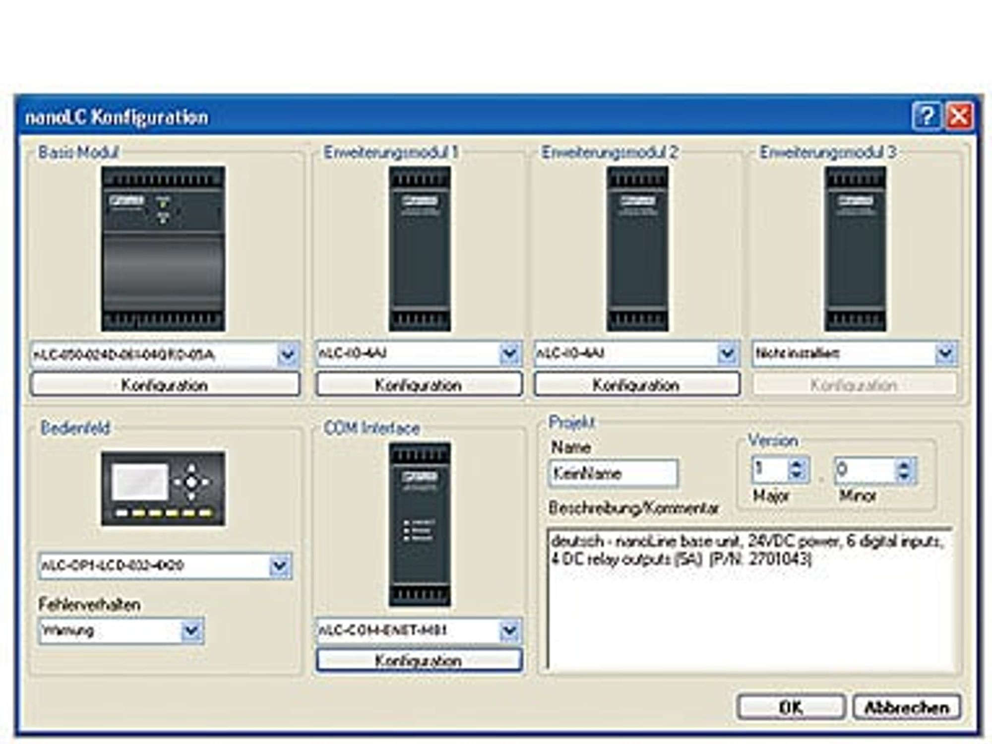Screen dimensions: 992x744
Task: Open the help question mark button
Action: point(926,117)
